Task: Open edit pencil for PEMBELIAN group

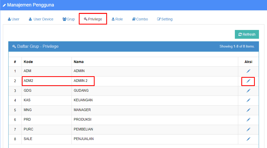Action: click(248, 129)
